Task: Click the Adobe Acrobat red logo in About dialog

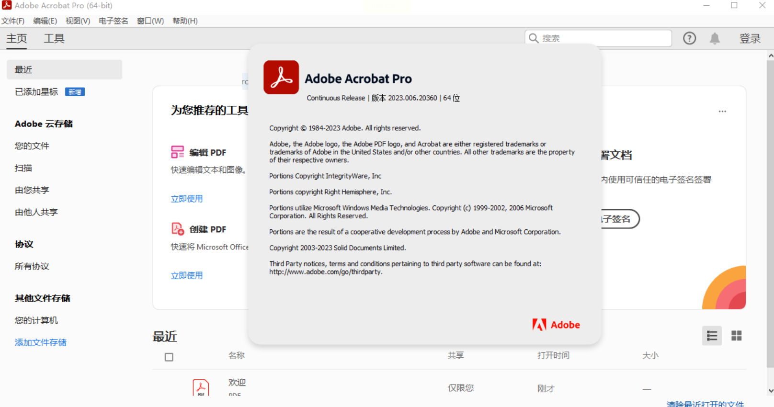Action: [x=281, y=77]
